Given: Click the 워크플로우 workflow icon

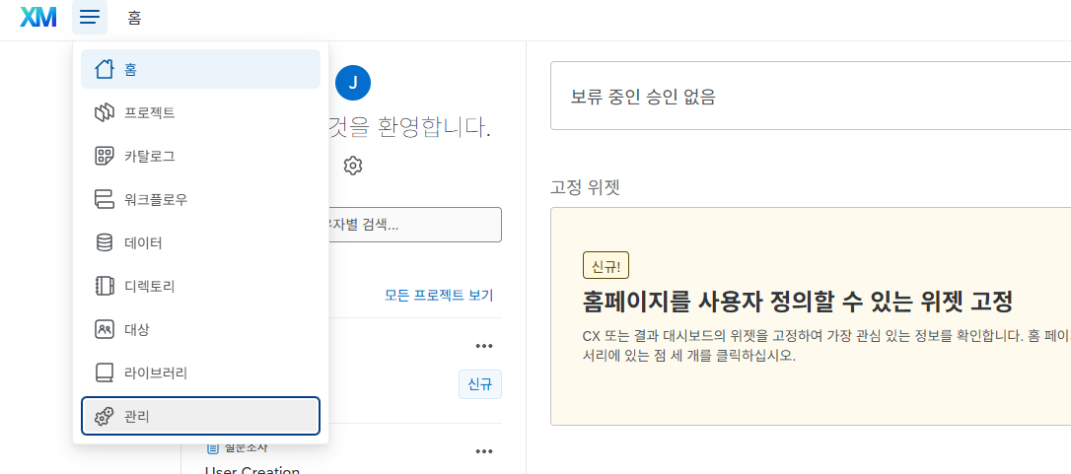Looking at the screenshot, I should [x=104, y=199].
